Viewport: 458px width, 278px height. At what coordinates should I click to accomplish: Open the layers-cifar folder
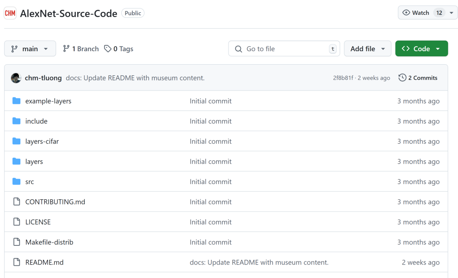pos(42,141)
